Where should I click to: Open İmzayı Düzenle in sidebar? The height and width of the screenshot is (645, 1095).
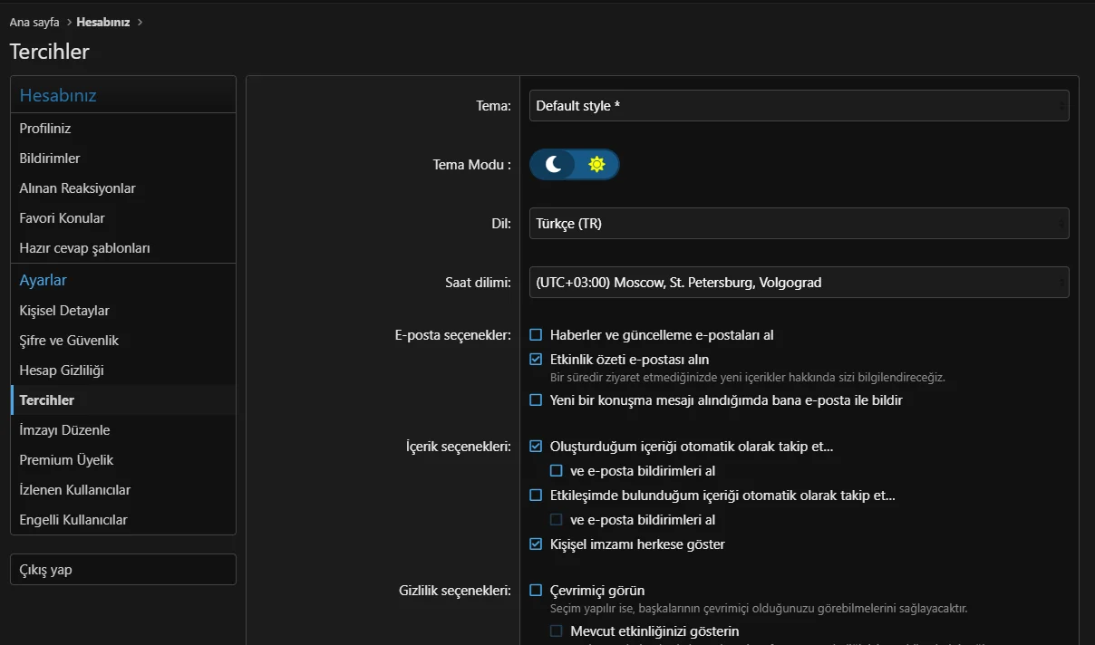[64, 430]
